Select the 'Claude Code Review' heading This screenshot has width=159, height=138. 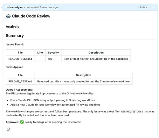pos(31,16)
